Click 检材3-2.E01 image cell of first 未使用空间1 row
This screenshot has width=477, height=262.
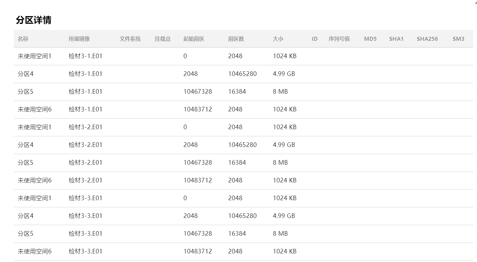tap(85, 127)
